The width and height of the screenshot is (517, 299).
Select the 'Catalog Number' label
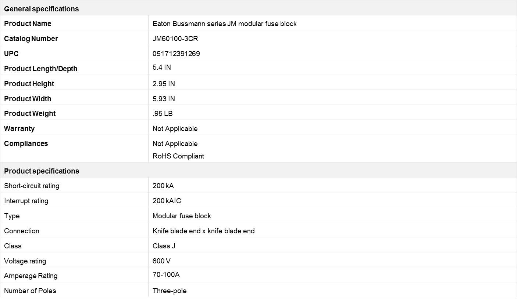coord(31,39)
